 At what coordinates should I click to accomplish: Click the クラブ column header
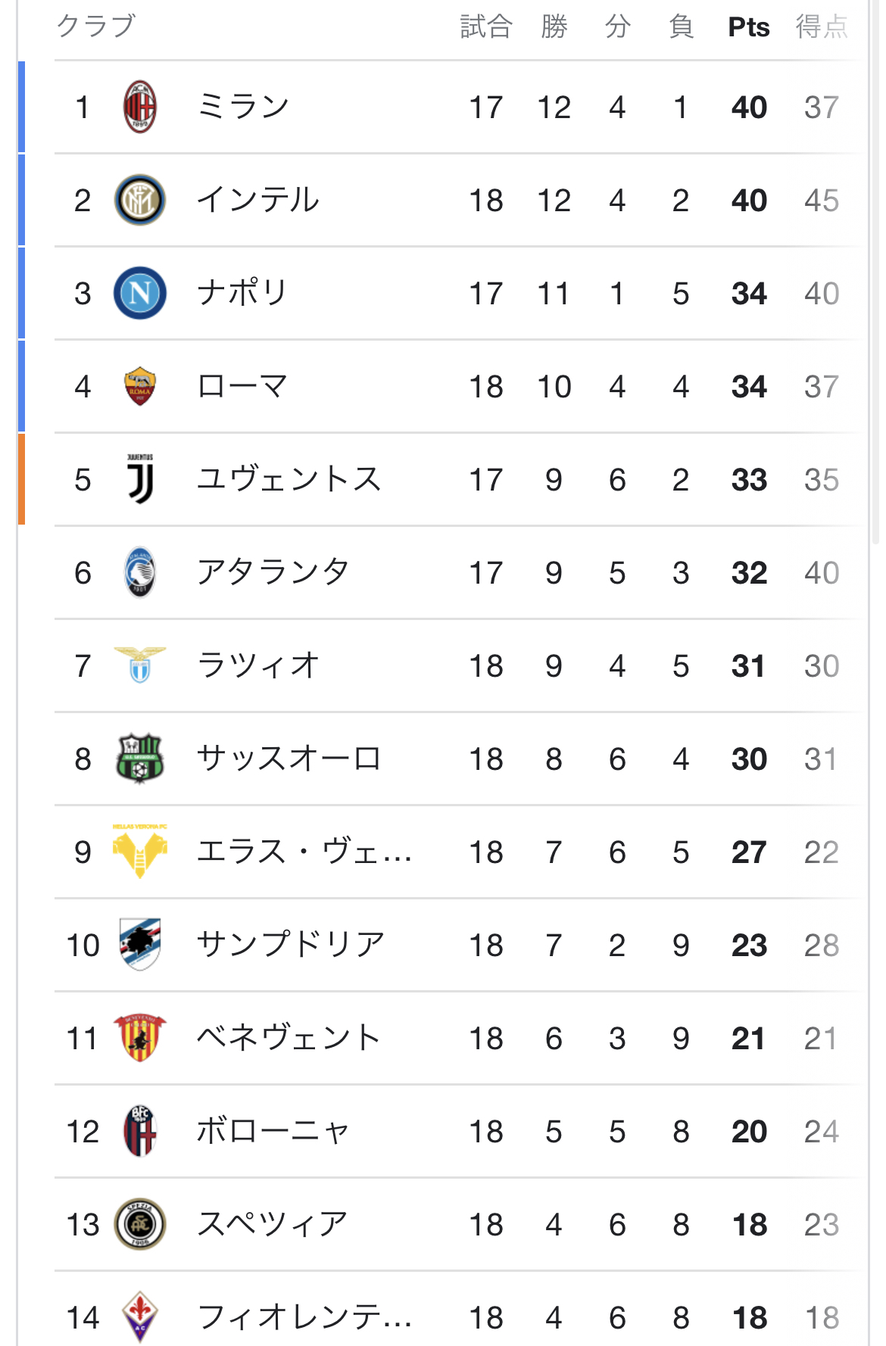pyautogui.click(x=96, y=26)
